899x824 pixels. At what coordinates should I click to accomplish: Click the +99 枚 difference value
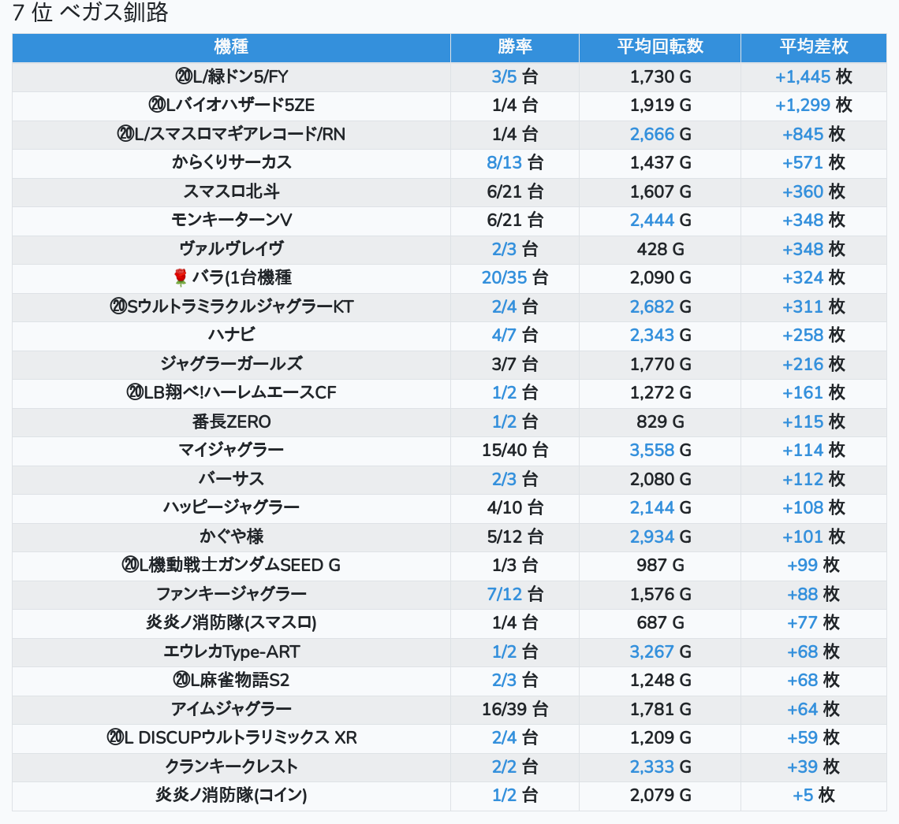coord(813,565)
